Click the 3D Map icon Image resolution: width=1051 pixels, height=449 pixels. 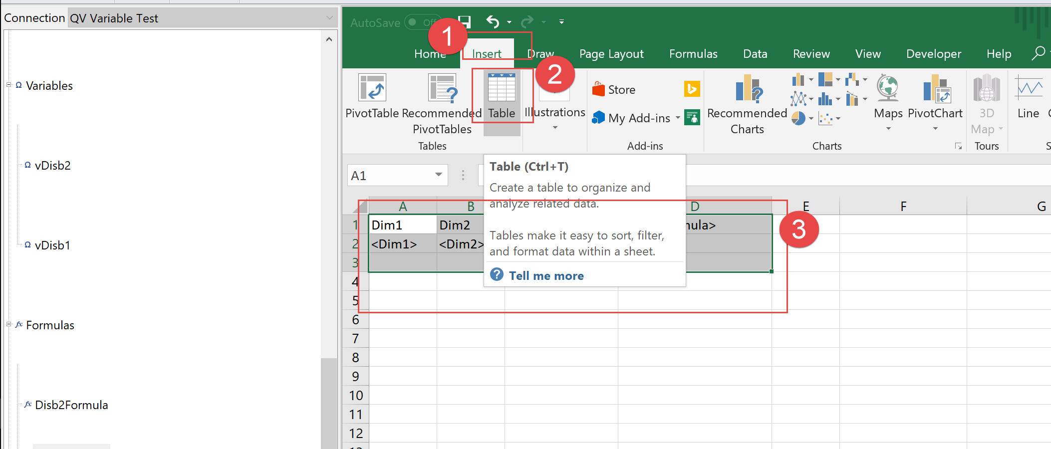[x=987, y=89]
